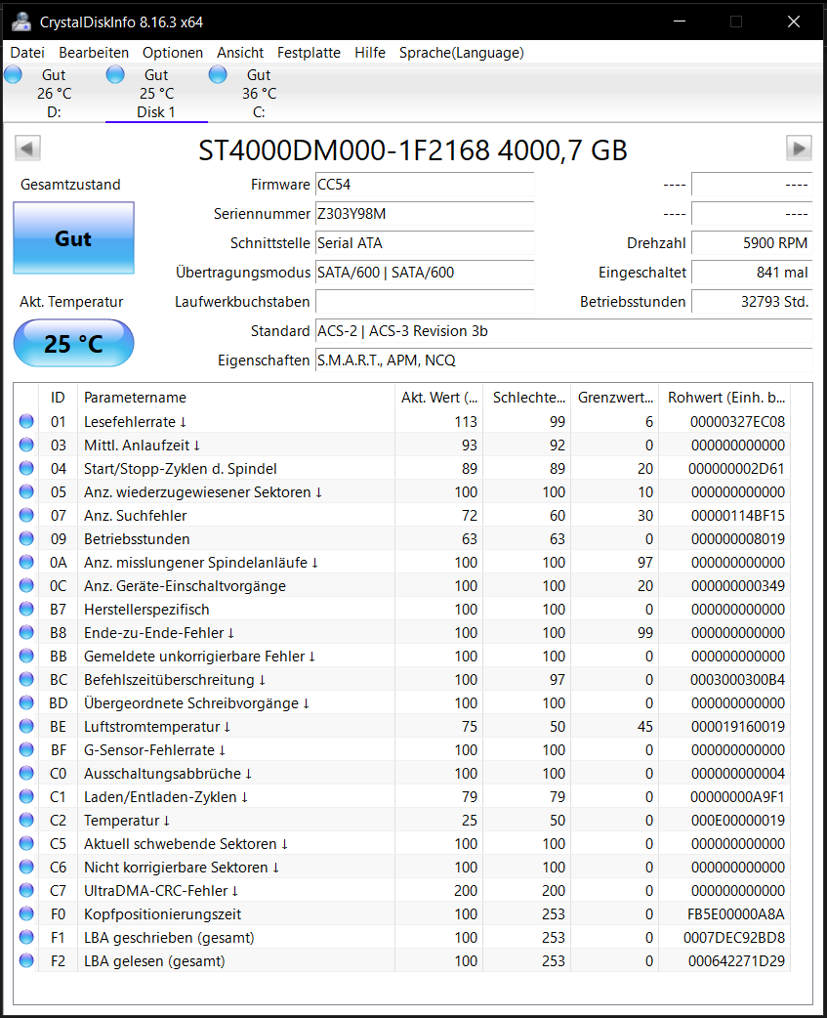The image size is (827, 1018).
Task: Click status orb of Mittl. Anlaufzeit row
Action: tap(26, 445)
